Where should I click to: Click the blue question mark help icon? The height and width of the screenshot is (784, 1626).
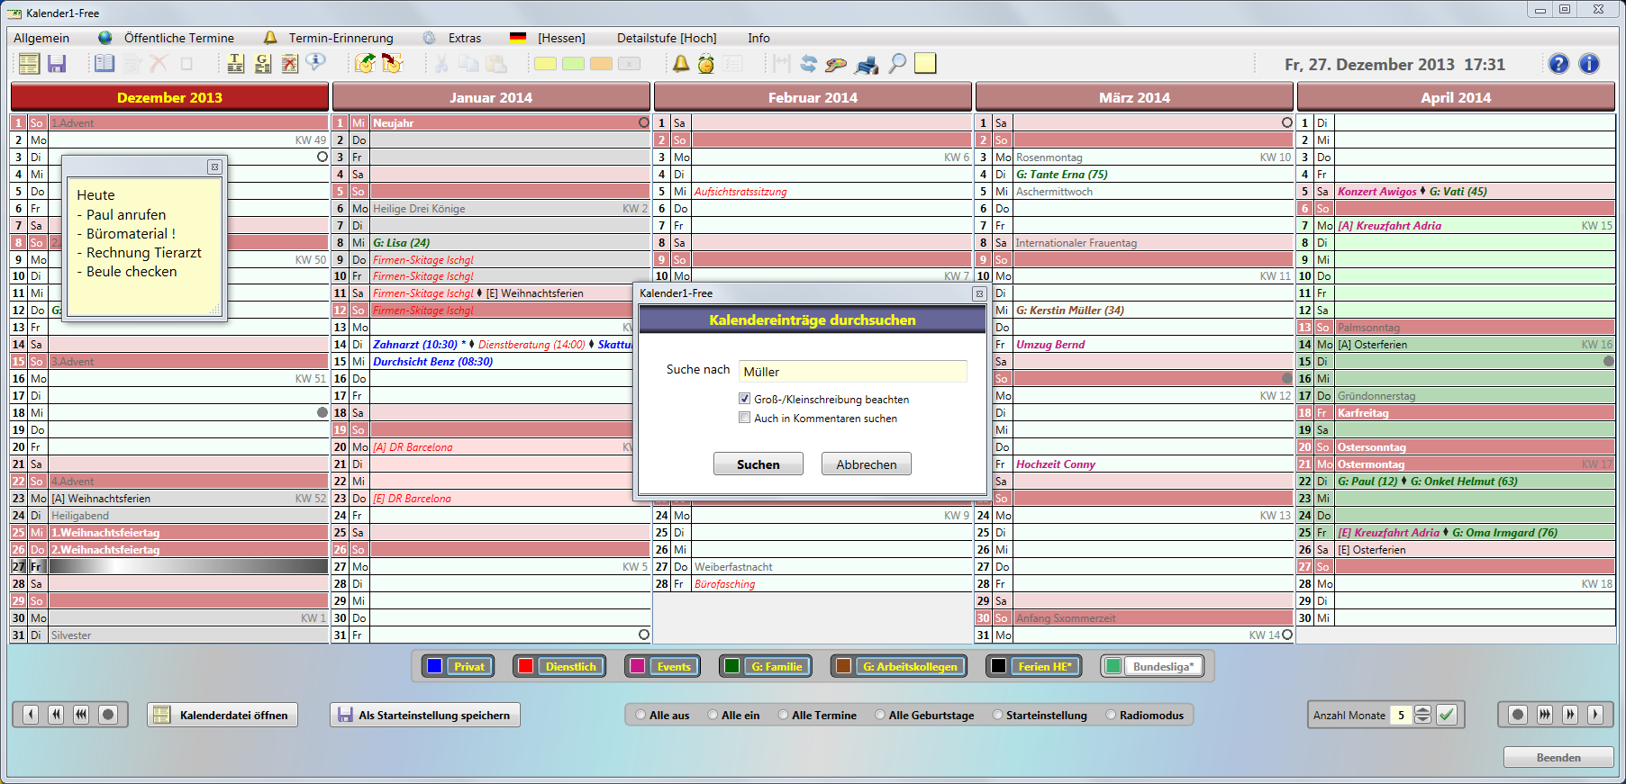(x=1558, y=64)
